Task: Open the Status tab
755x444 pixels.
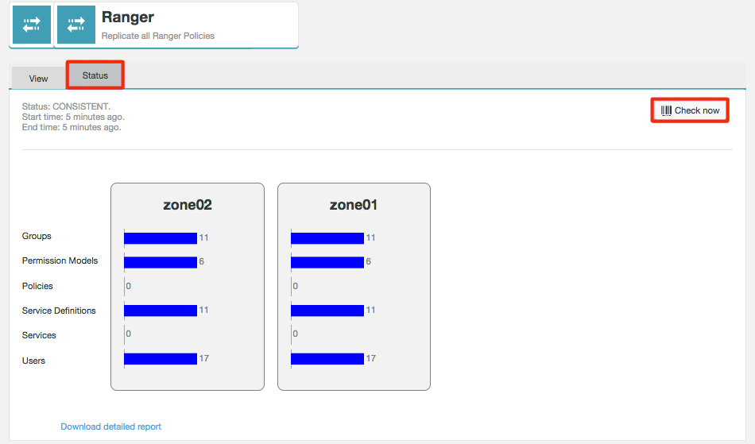Action: [95, 75]
